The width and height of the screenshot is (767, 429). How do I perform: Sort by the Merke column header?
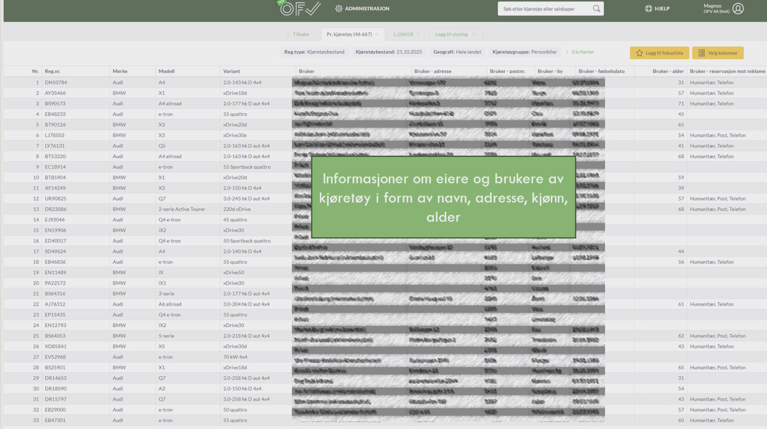(120, 71)
